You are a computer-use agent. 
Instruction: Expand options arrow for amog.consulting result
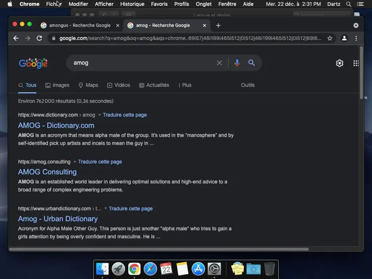tap(75, 162)
